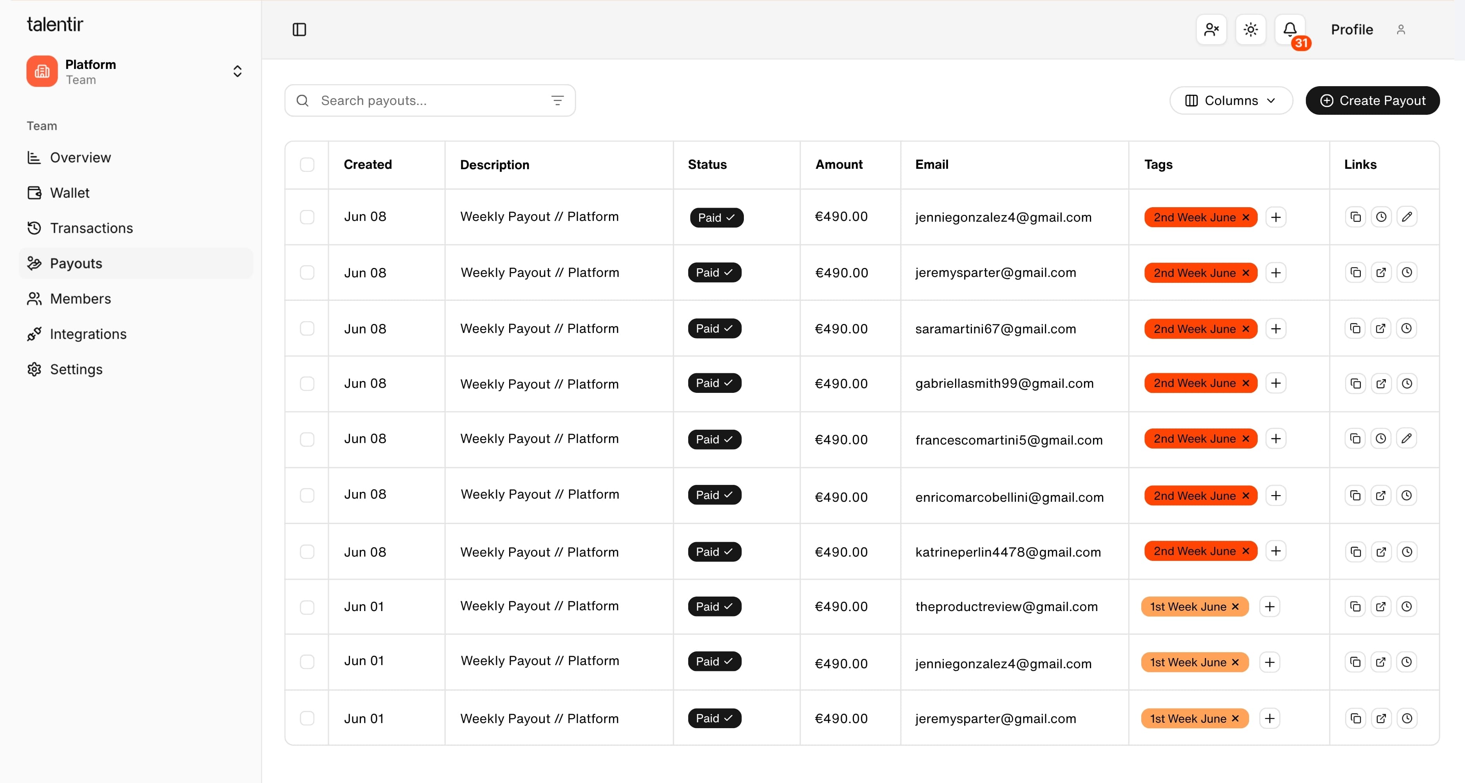Toggle the sidebar panel icon

click(299, 29)
